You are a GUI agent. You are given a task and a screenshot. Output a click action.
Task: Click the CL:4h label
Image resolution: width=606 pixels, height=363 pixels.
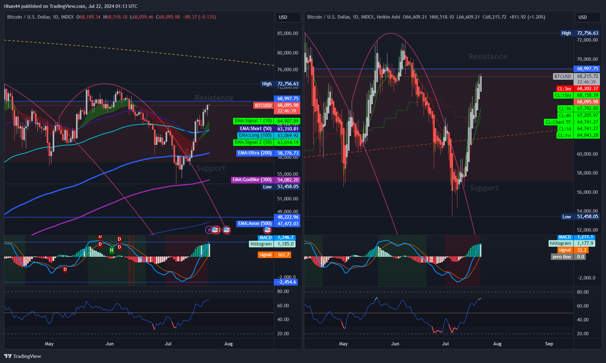pos(565,116)
